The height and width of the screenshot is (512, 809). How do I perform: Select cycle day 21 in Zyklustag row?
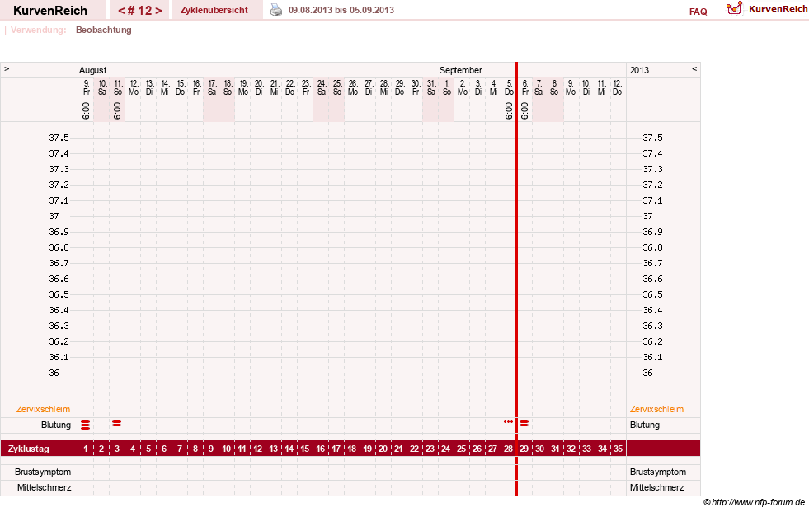[x=399, y=449]
